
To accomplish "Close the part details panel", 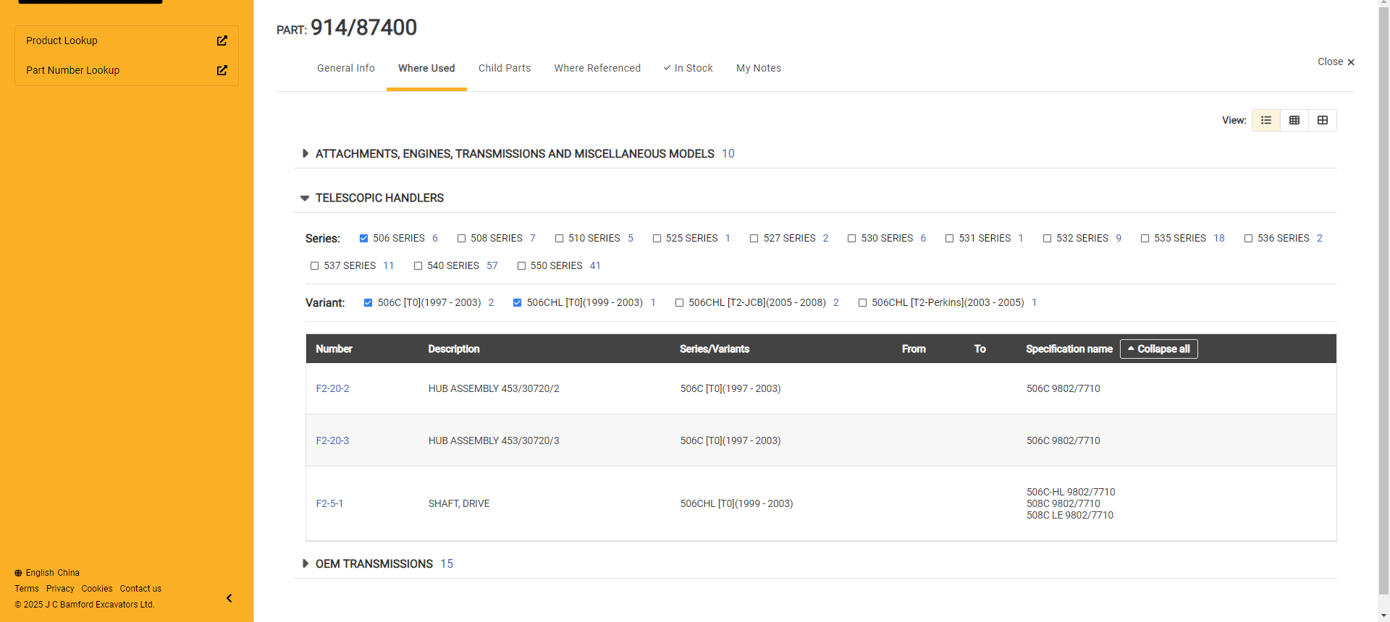I will (x=1336, y=62).
